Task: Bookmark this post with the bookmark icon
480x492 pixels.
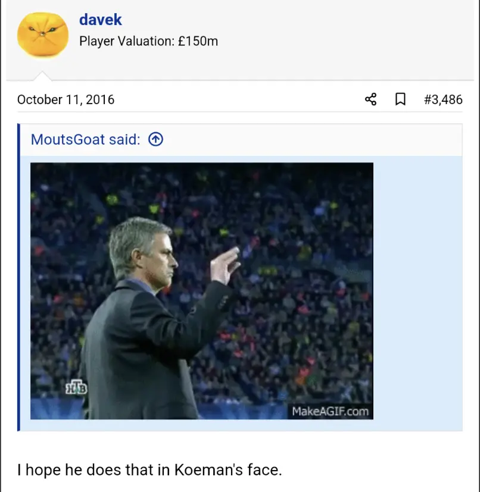Action: click(x=400, y=99)
